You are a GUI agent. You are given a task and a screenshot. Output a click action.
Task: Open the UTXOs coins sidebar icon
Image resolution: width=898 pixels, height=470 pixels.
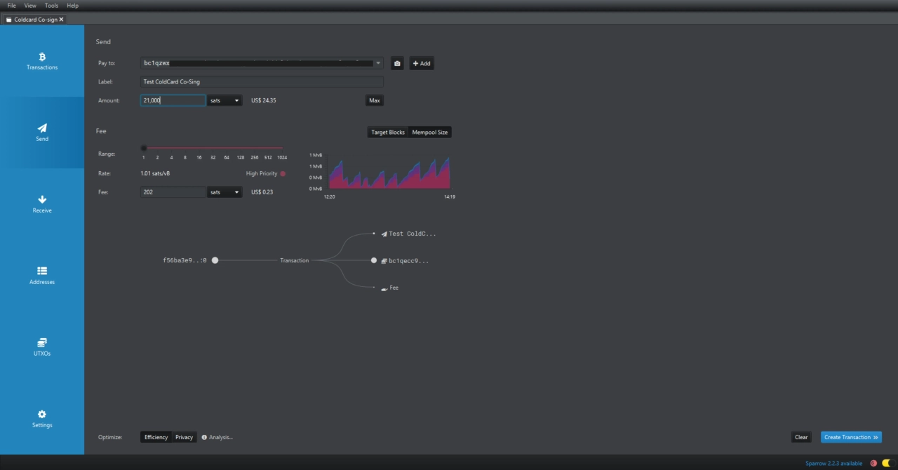42,342
